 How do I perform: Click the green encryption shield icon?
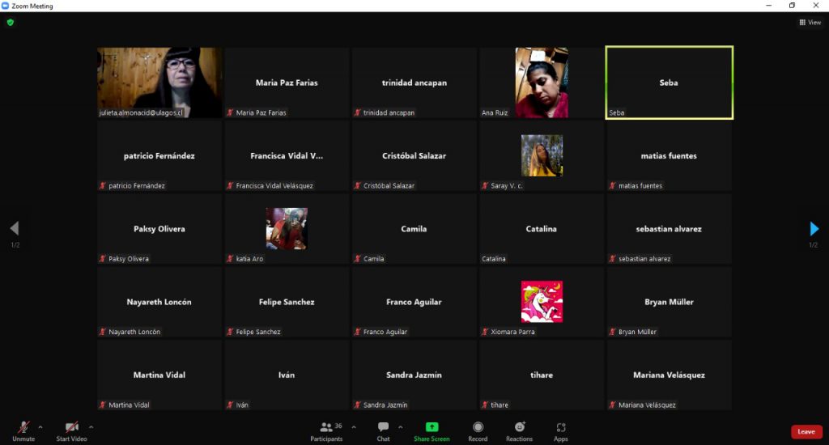[x=11, y=23]
